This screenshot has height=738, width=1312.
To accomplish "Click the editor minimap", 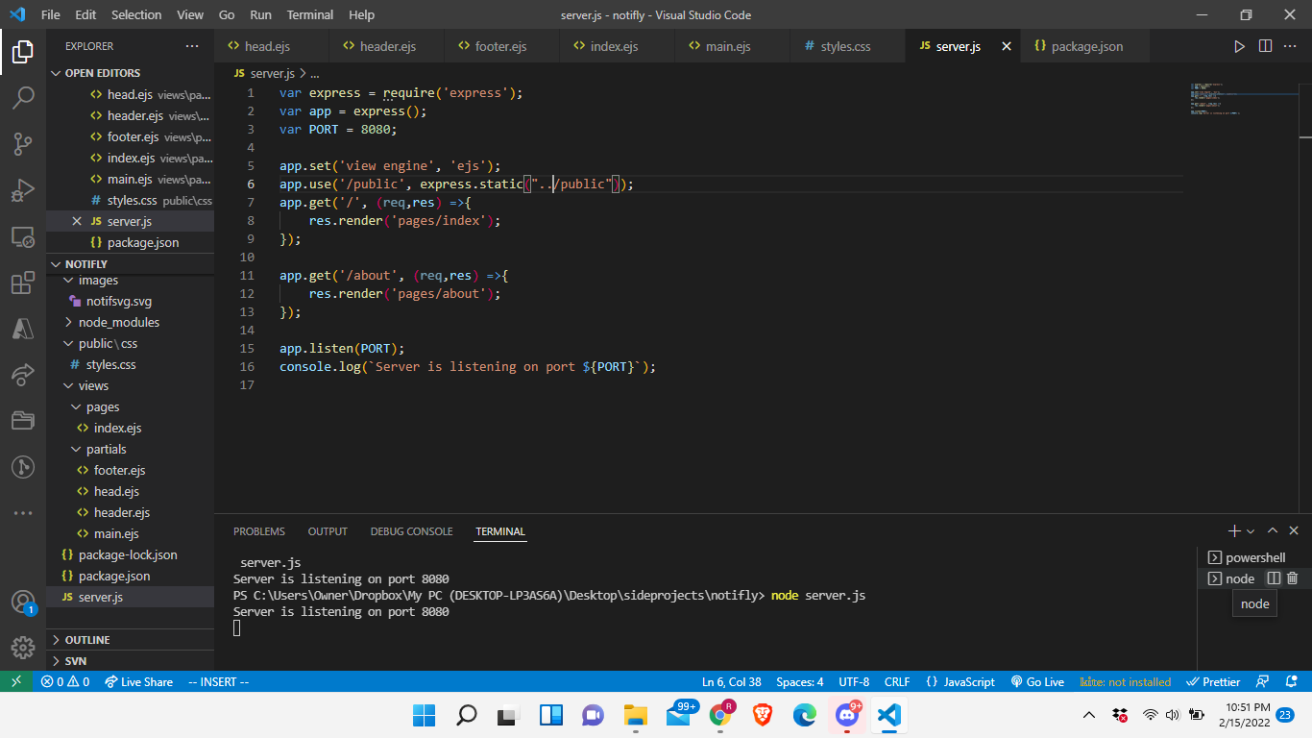I will 1246,99.
